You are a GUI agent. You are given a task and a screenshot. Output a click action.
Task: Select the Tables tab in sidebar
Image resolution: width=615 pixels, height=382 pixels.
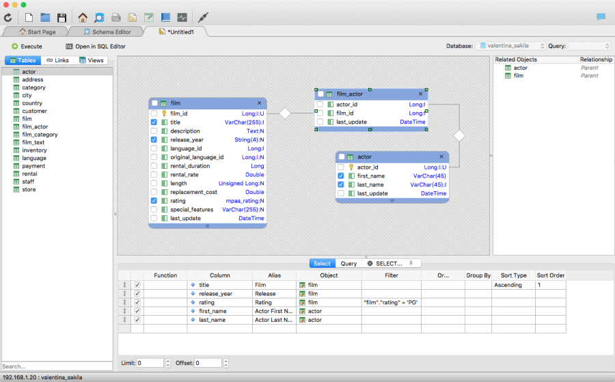coord(23,60)
